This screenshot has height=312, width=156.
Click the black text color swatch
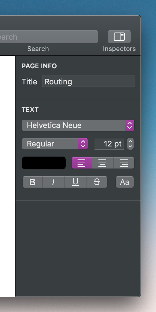click(44, 163)
